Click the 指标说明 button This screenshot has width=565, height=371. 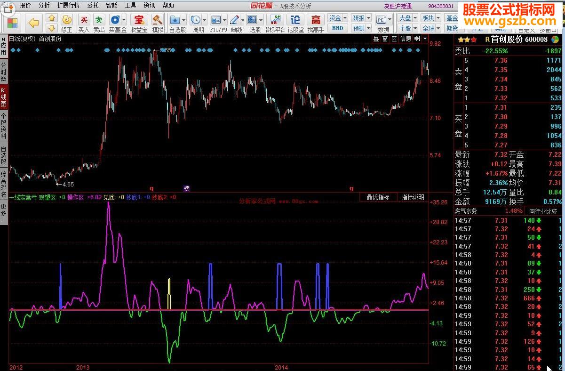tap(413, 197)
